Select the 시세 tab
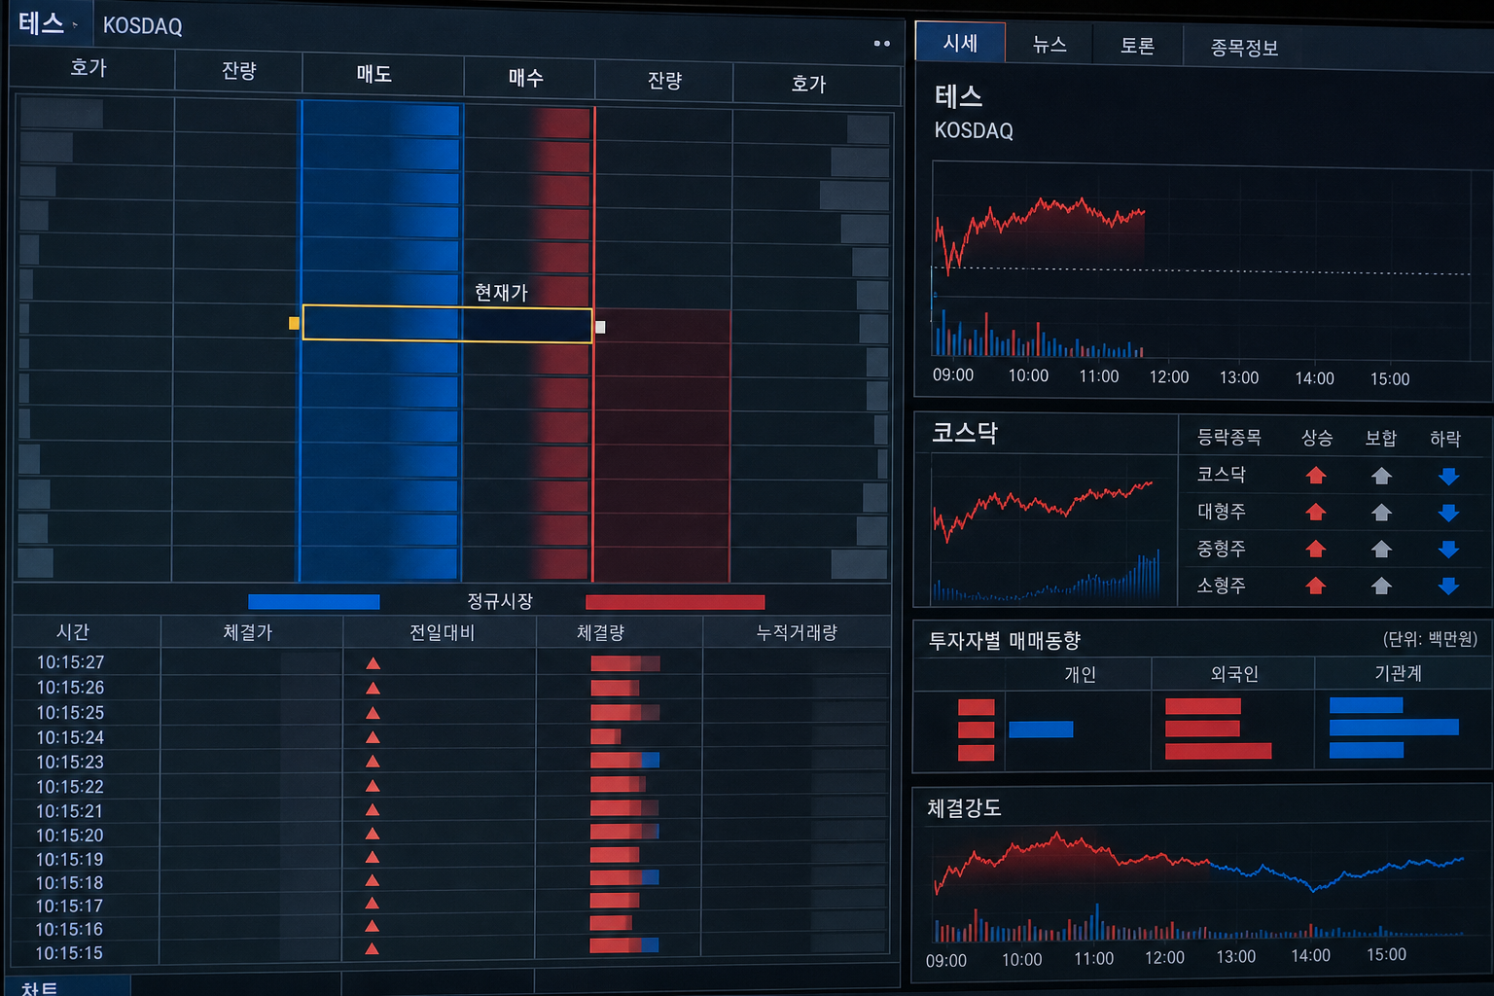The image size is (1494, 996). click(x=960, y=42)
